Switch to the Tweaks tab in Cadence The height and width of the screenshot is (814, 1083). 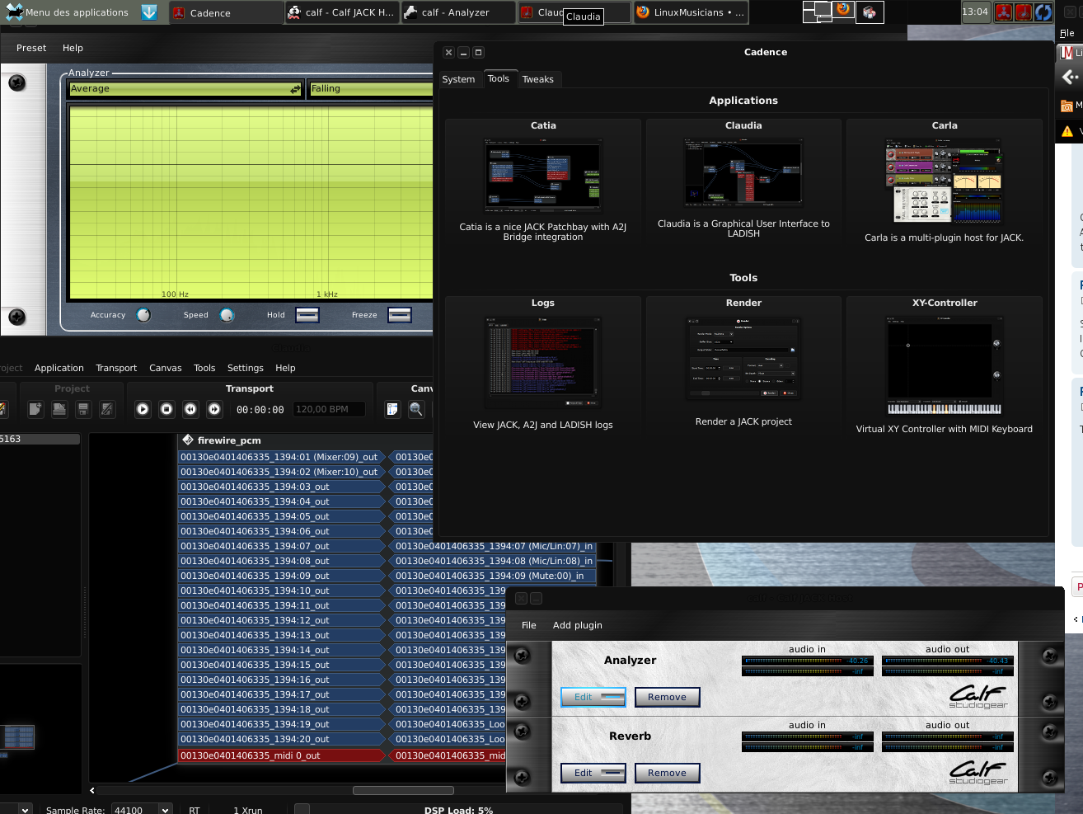[537, 79]
